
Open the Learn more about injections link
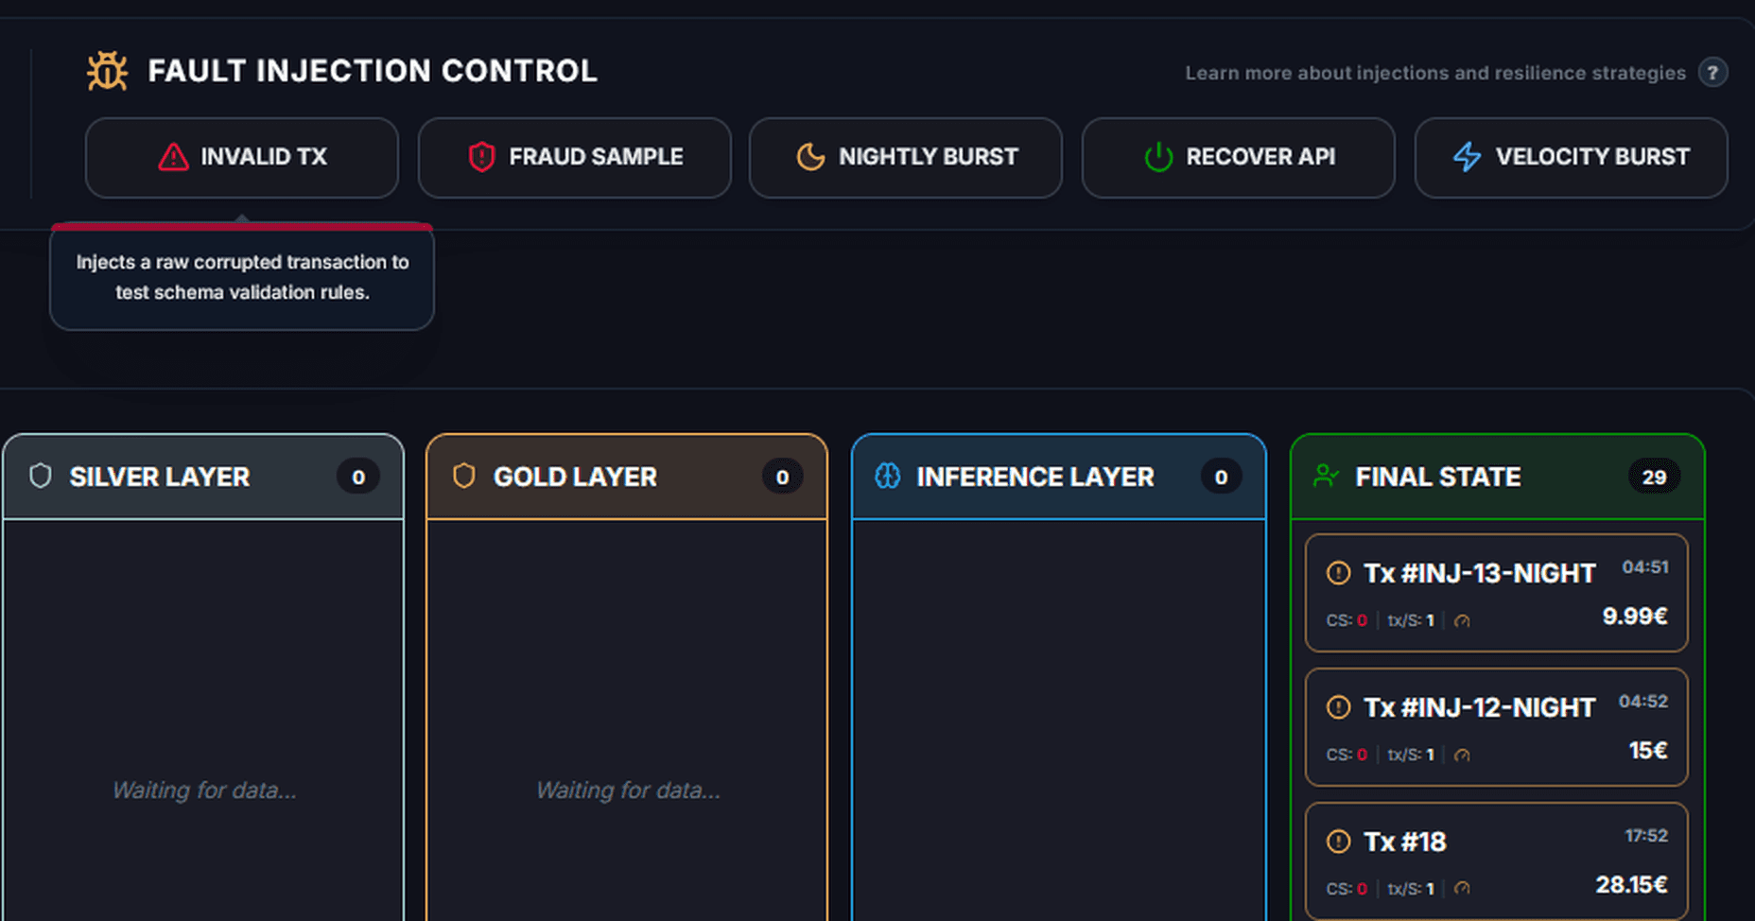point(1435,73)
